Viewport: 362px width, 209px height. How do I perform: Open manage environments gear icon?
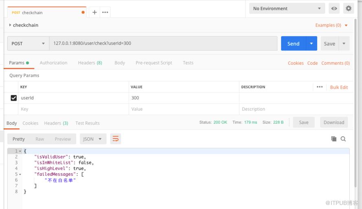349,9
